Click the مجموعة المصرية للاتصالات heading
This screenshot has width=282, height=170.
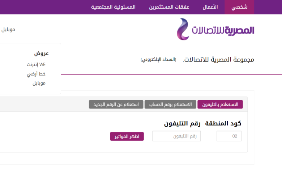(218, 59)
